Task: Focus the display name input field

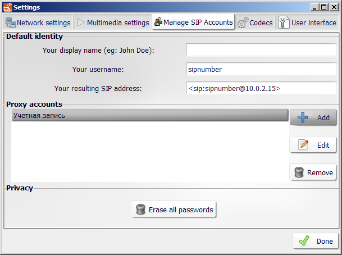Action: point(261,50)
